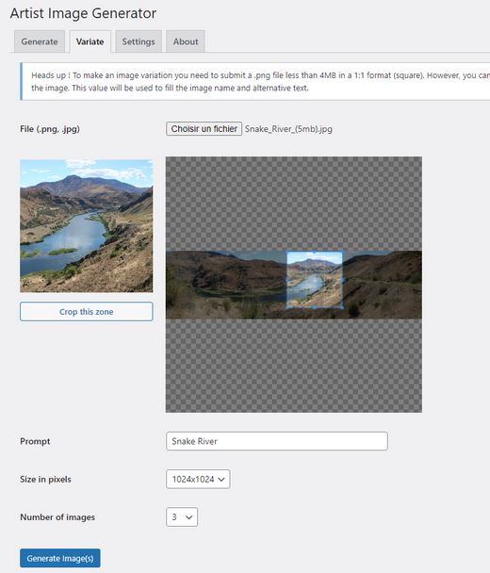Click the bottom-right corner crop handle
This screenshot has width=490, height=573.
pyautogui.click(x=343, y=307)
